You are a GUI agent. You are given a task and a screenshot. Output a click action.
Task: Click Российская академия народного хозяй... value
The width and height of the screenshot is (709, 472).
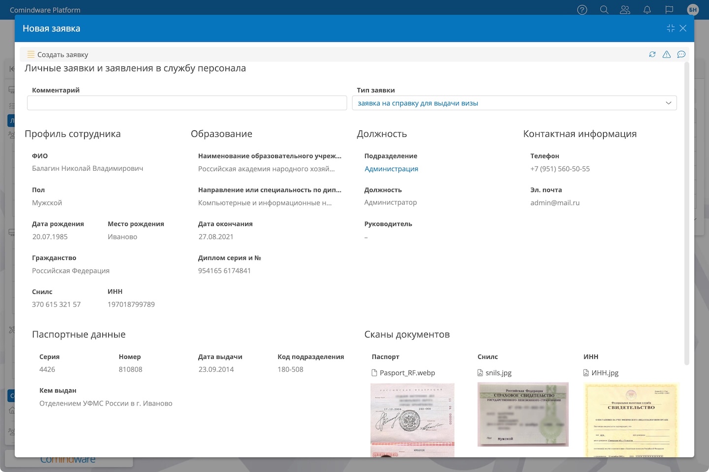pyautogui.click(x=266, y=169)
